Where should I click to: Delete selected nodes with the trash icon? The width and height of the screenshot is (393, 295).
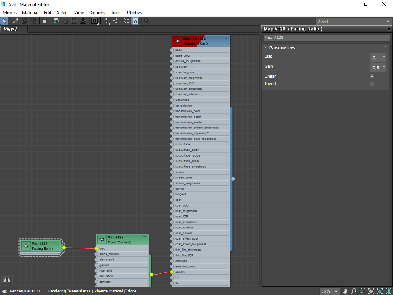44,21
